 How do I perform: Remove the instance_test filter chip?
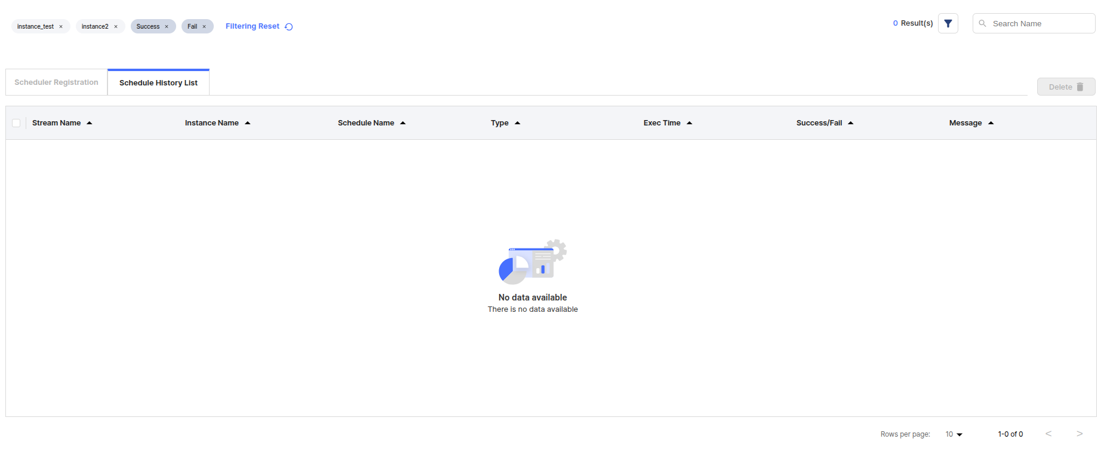61,27
